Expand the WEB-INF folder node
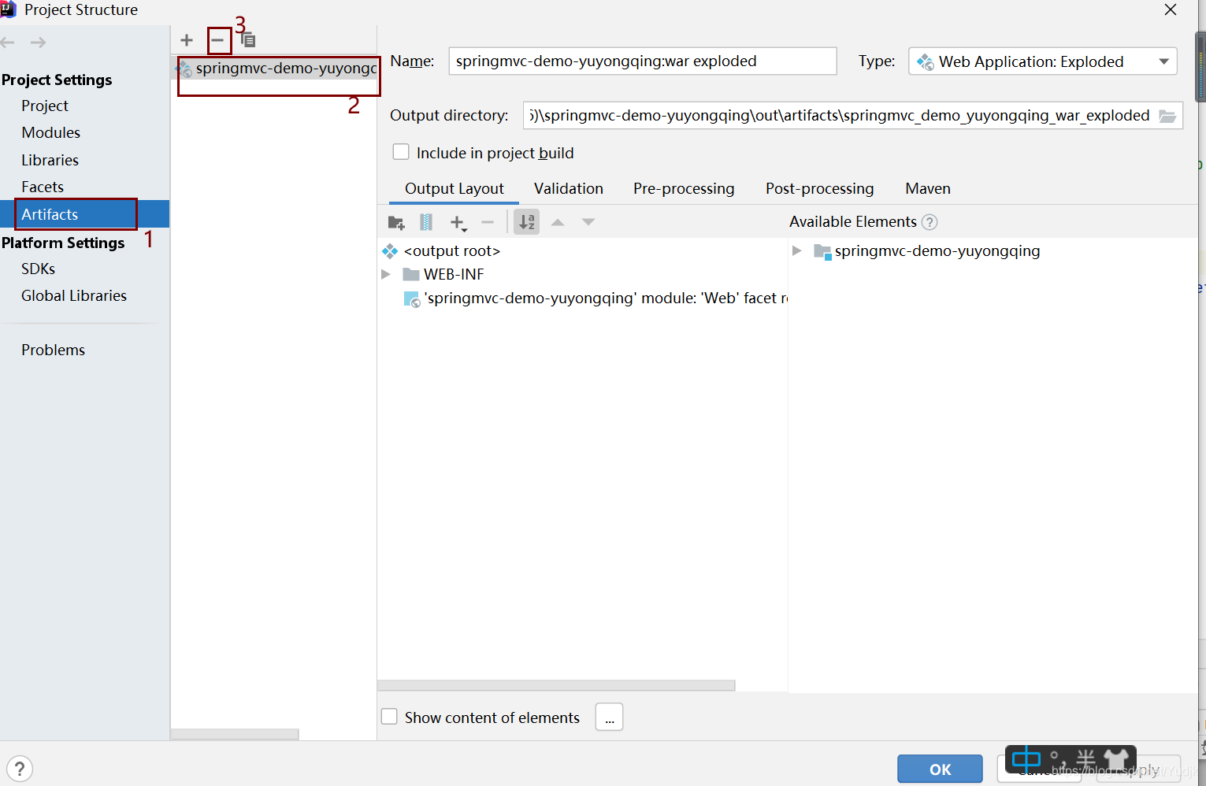 [x=386, y=274]
